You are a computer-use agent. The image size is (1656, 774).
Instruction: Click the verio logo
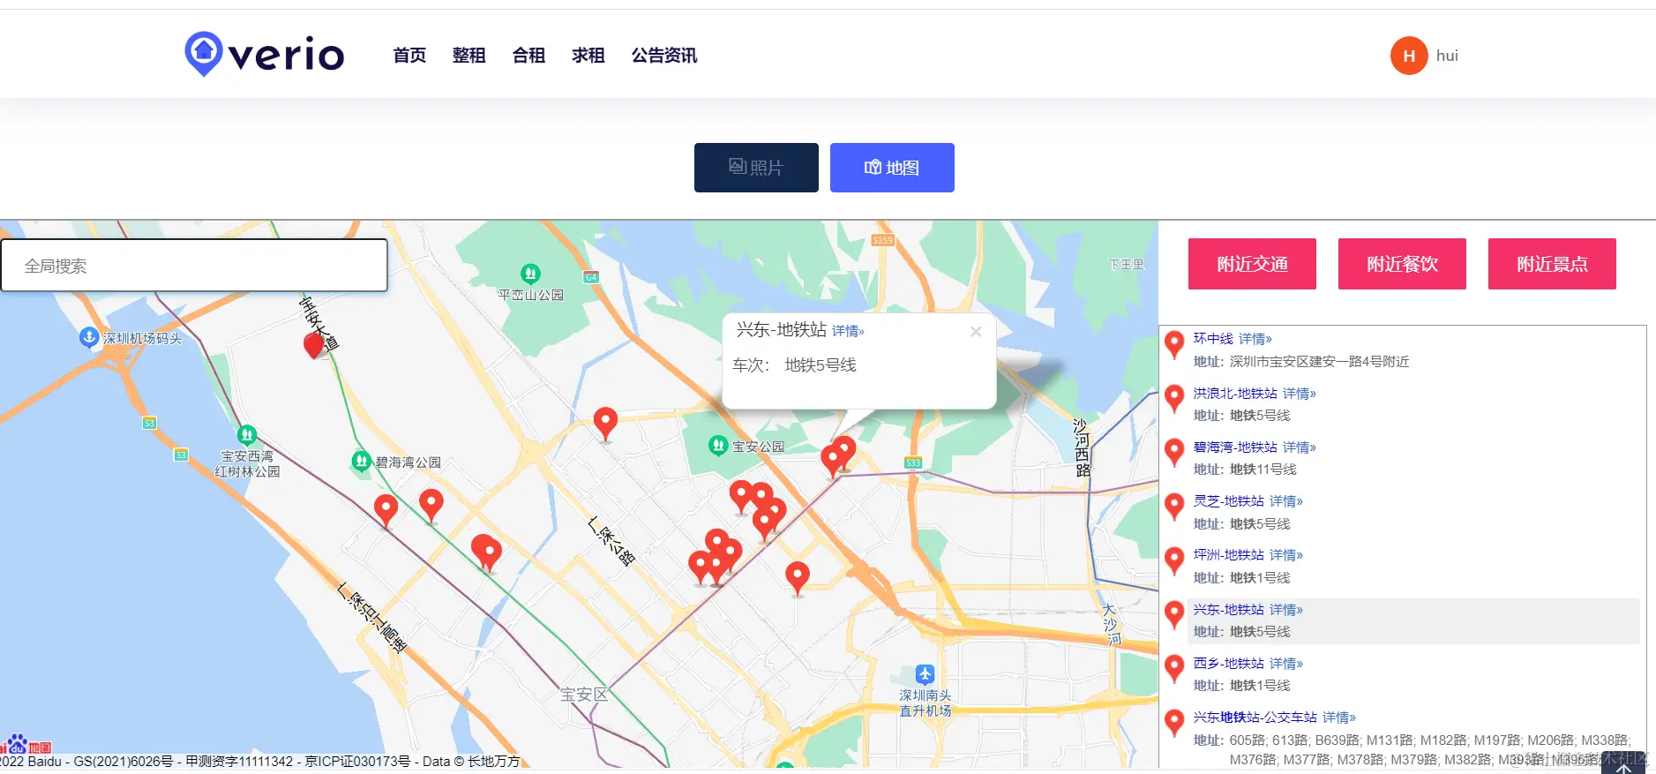point(265,55)
